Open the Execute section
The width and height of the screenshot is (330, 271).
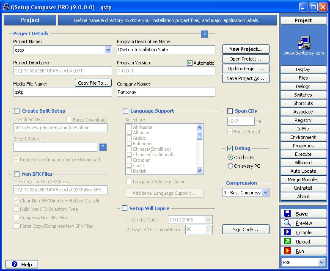click(x=303, y=154)
